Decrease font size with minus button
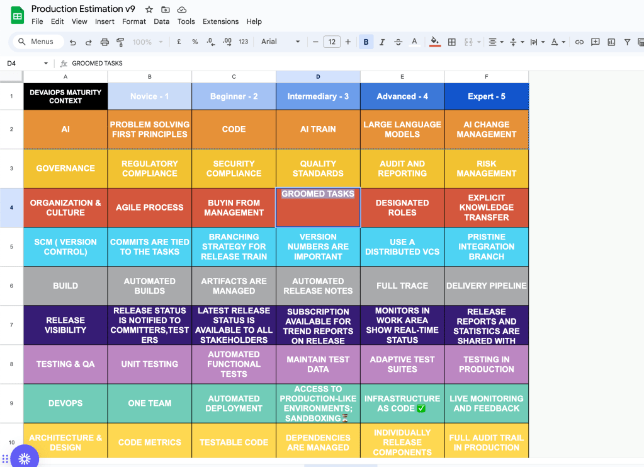Viewport: 644px width, 467px height. (x=315, y=42)
